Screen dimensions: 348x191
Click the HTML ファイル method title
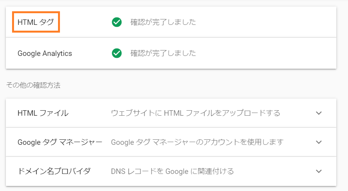click(43, 113)
